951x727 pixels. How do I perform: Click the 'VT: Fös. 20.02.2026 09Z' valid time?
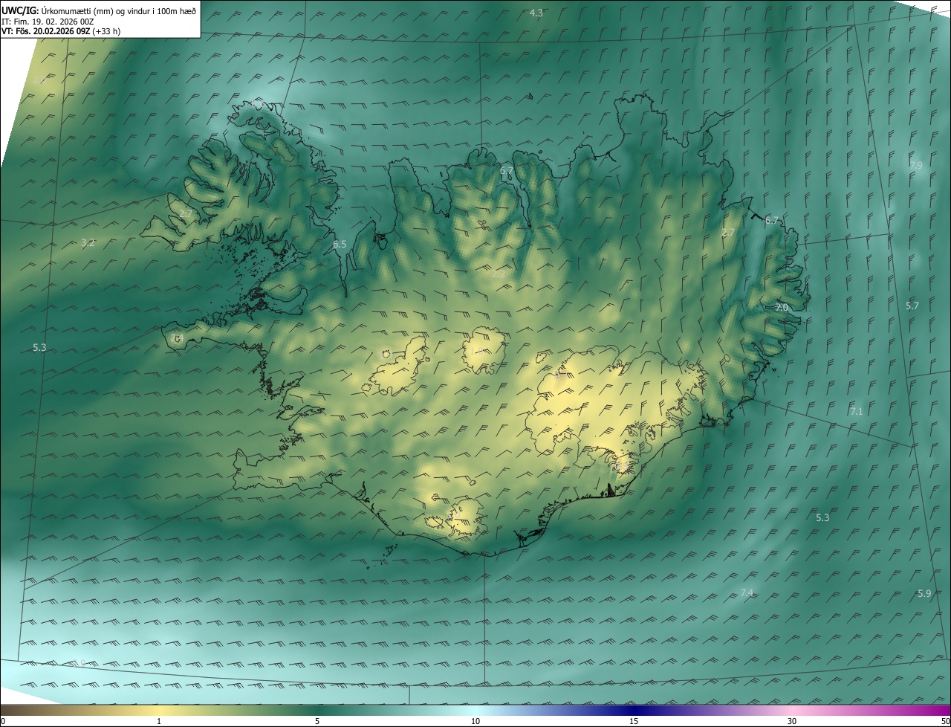click(45, 31)
